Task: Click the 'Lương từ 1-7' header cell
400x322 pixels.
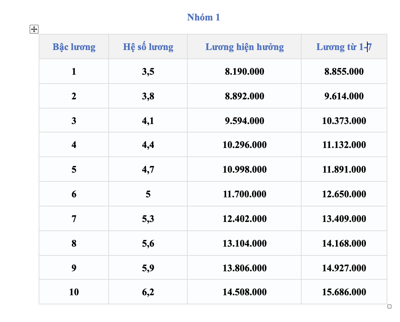Action: [x=344, y=47]
